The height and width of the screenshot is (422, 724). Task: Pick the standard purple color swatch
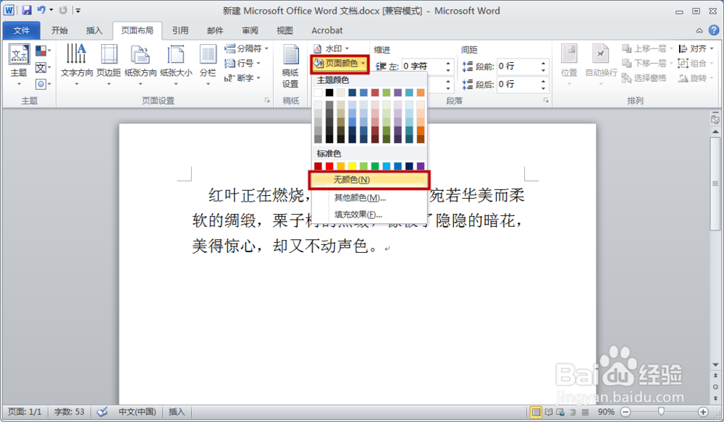[421, 166]
